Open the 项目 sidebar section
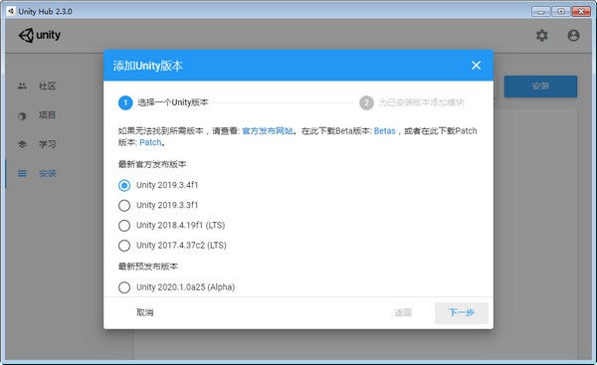This screenshot has height=365, width=597. [x=47, y=115]
